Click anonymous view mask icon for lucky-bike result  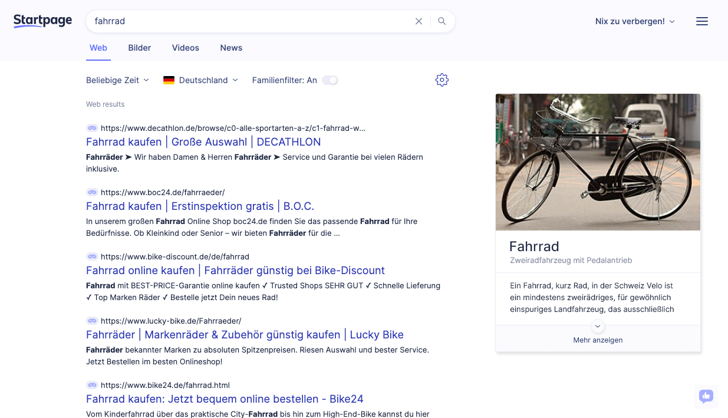[92, 321]
